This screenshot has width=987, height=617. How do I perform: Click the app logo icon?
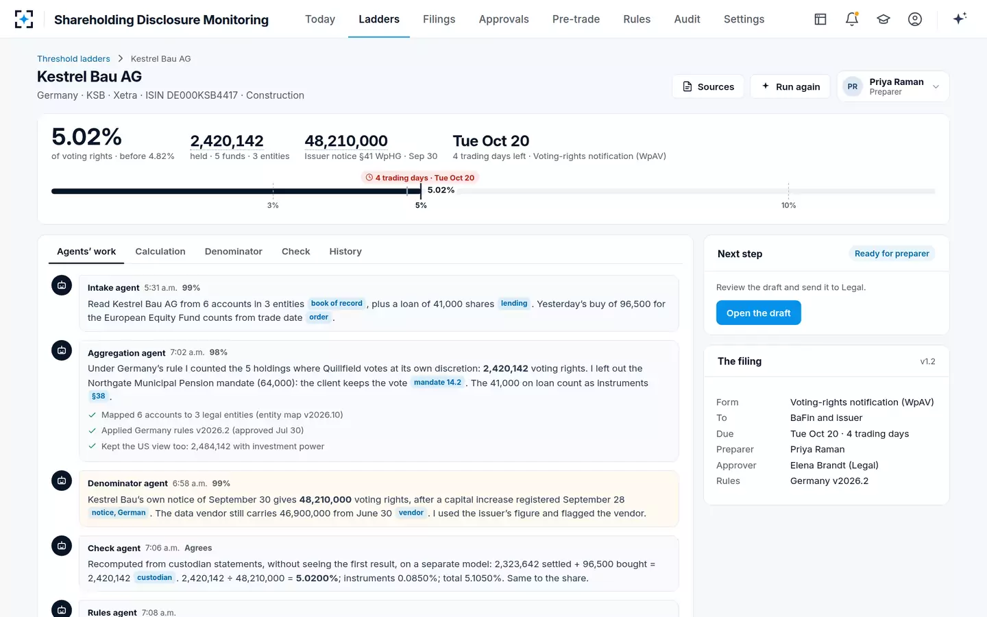24,19
